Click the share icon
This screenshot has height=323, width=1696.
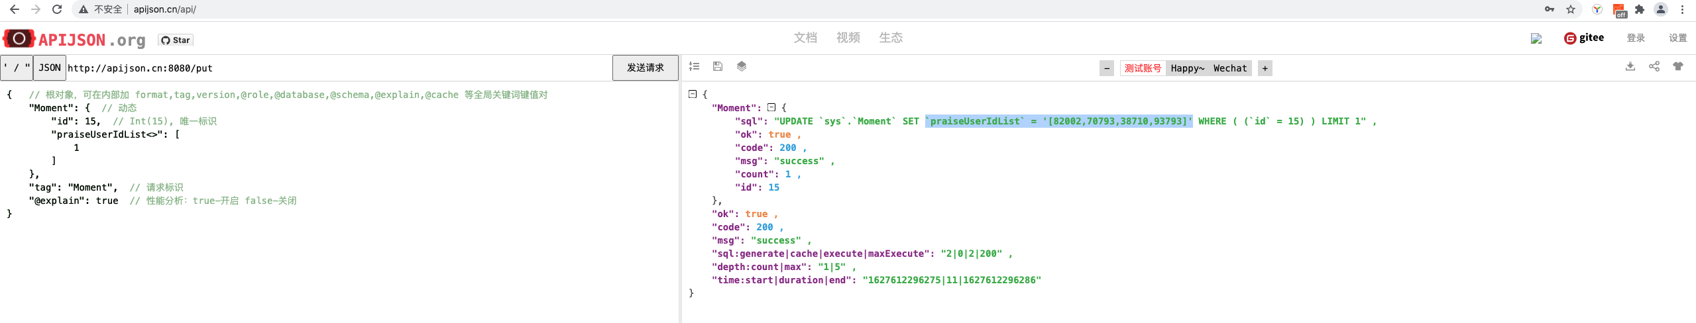coord(1654,66)
